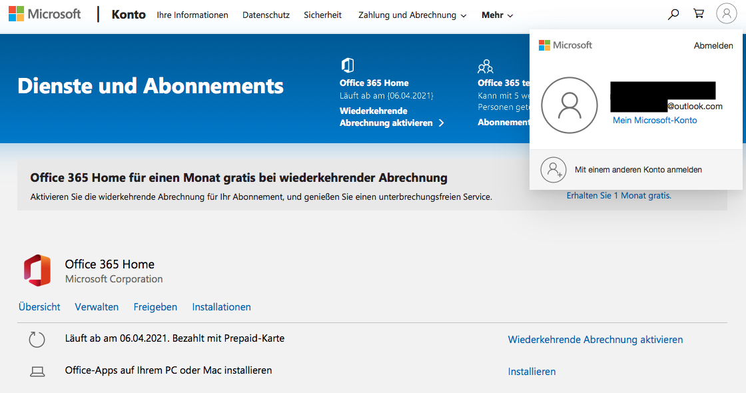This screenshot has height=393, width=746.
Task: Switch to the Übersicht tab
Action: [x=39, y=307]
